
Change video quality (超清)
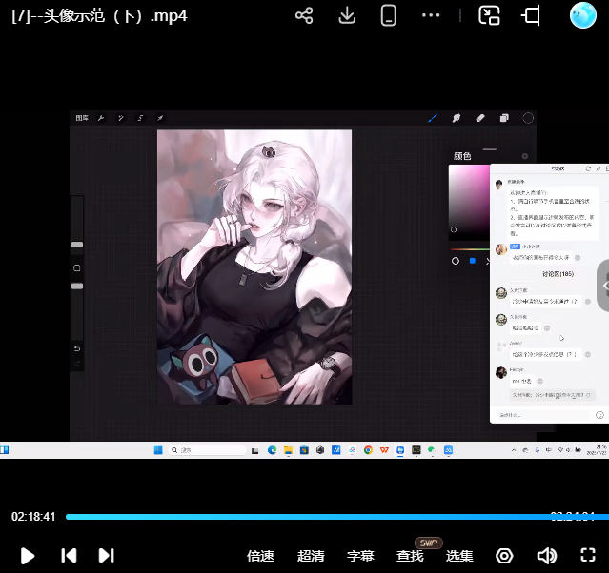pyautogui.click(x=311, y=556)
